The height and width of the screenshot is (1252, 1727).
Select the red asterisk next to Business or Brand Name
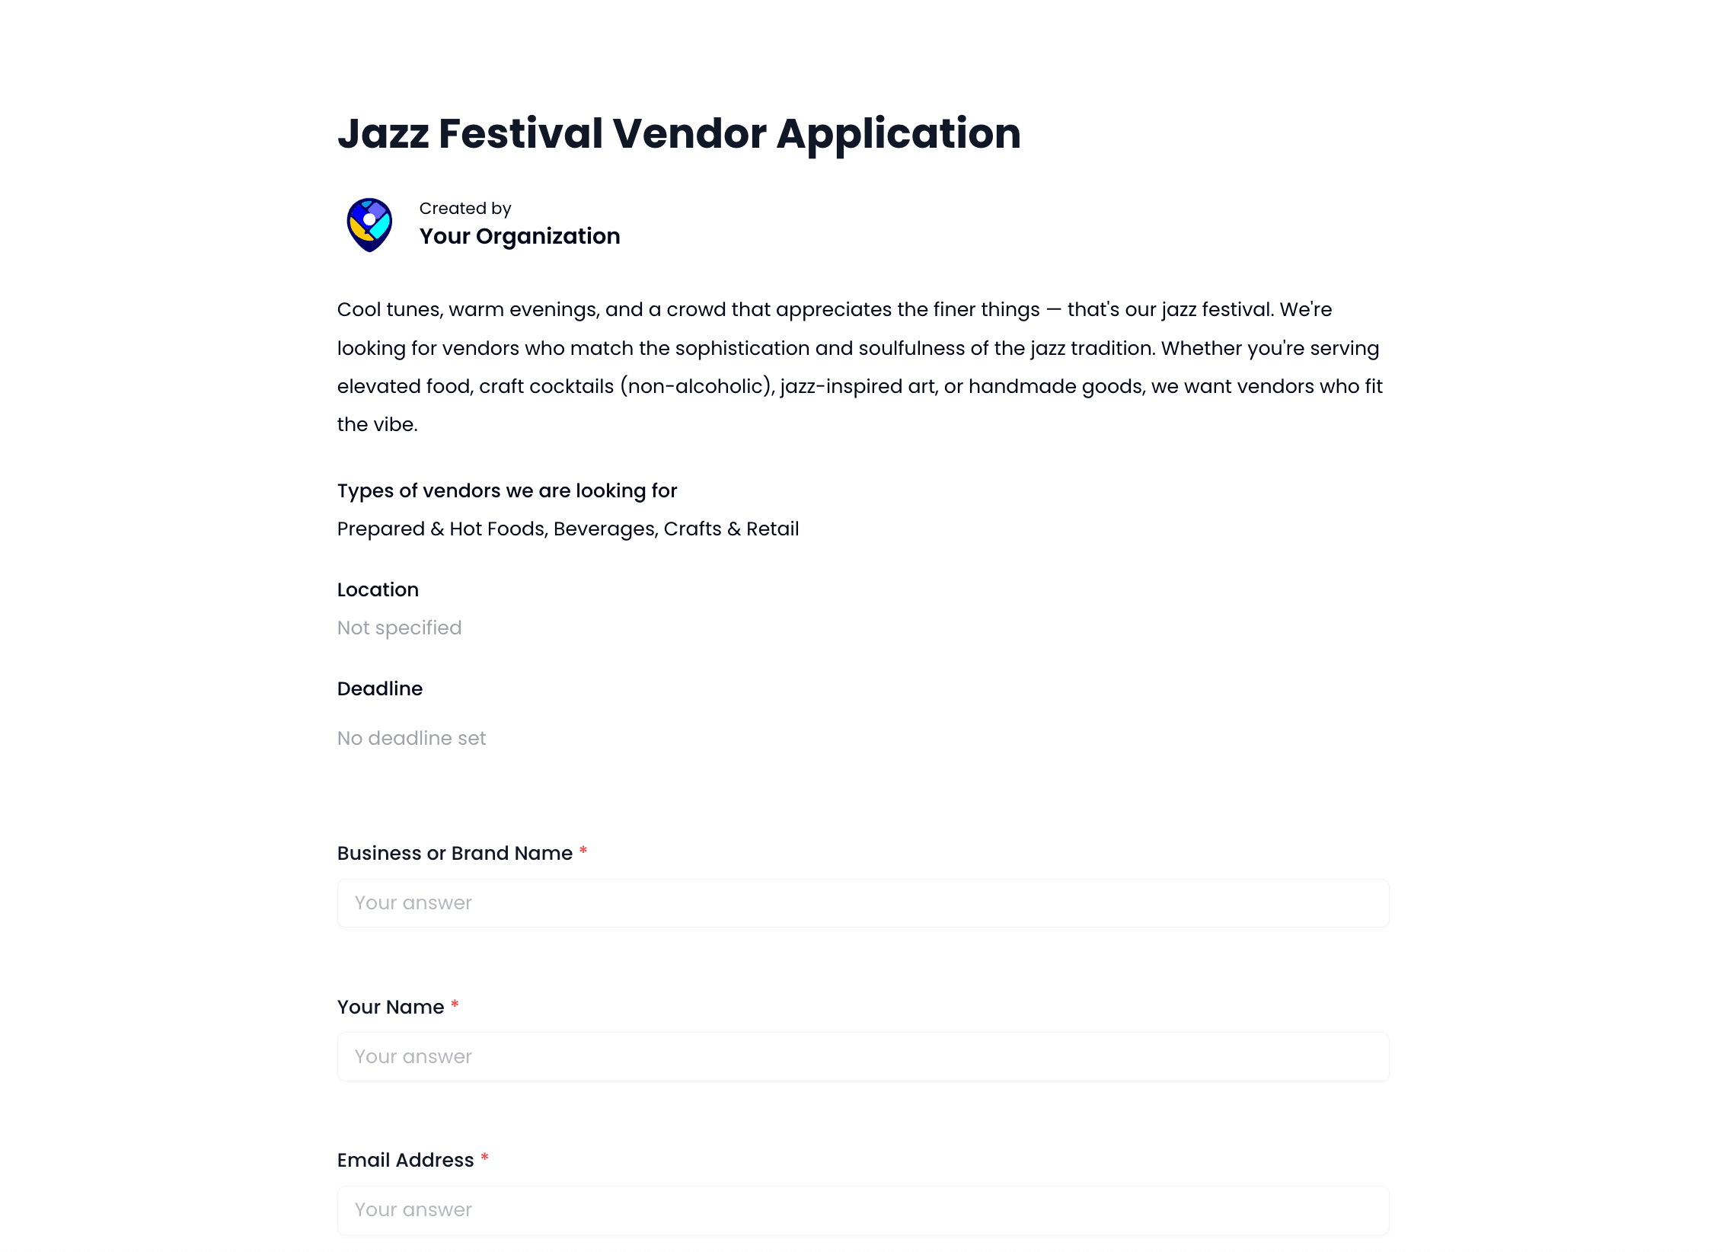coord(583,852)
